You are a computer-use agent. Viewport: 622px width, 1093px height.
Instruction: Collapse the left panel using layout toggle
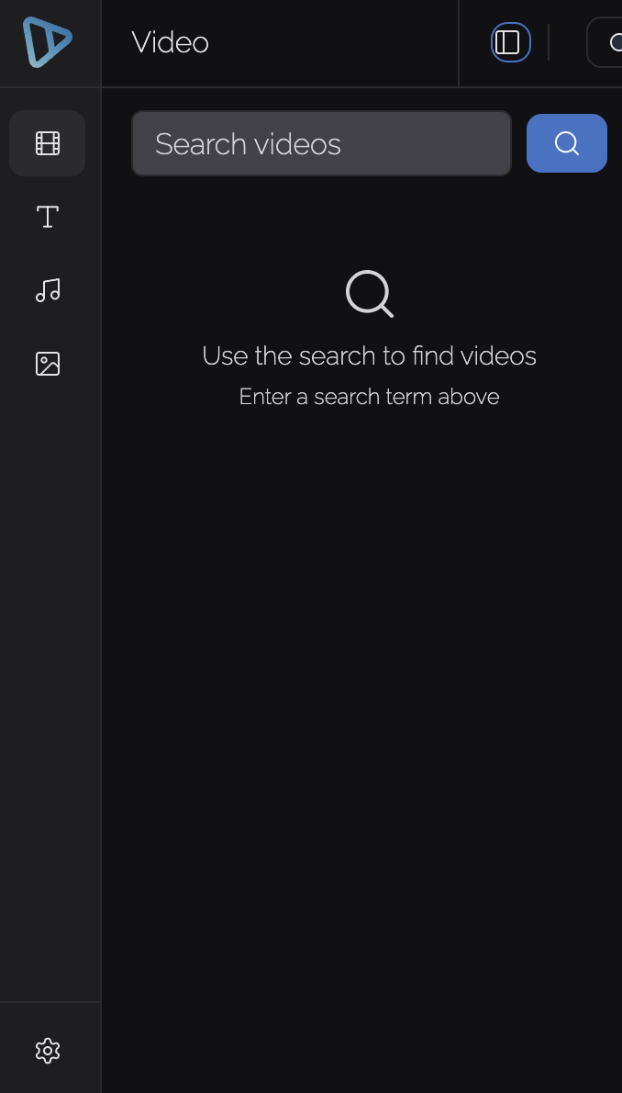tap(511, 42)
